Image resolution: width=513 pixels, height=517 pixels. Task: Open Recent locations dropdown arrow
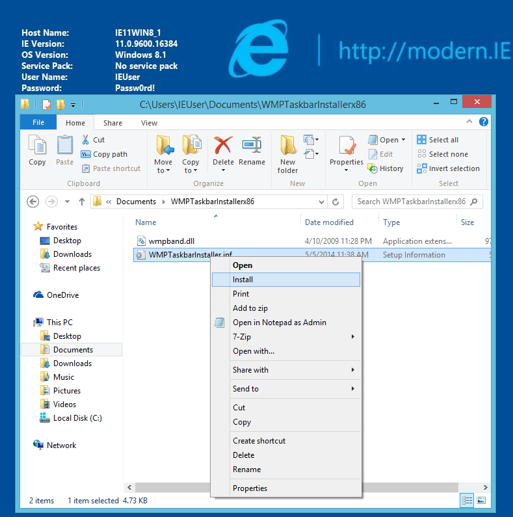pyautogui.click(x=67, y=202)
